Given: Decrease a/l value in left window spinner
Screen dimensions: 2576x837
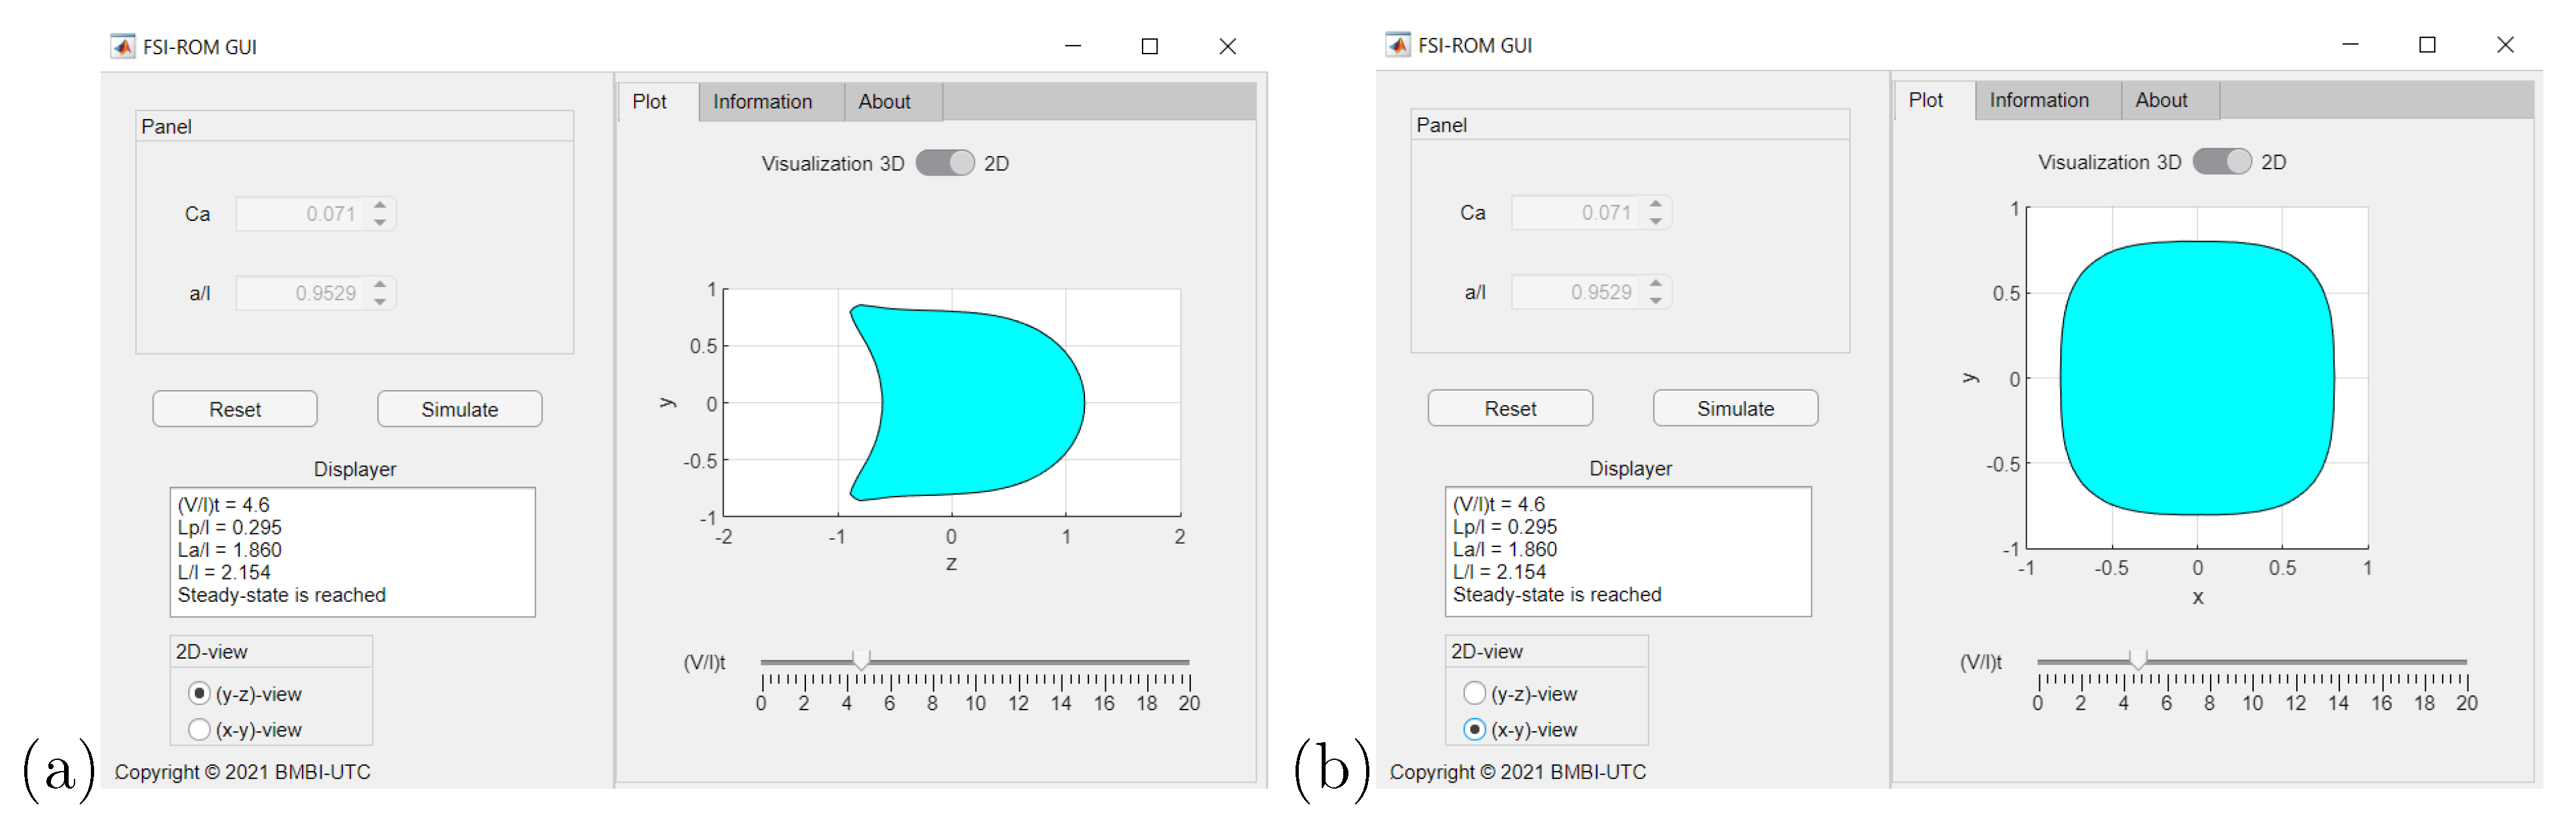Looking at the screenshot, I should pyautogui.click(x=380, y=301).
